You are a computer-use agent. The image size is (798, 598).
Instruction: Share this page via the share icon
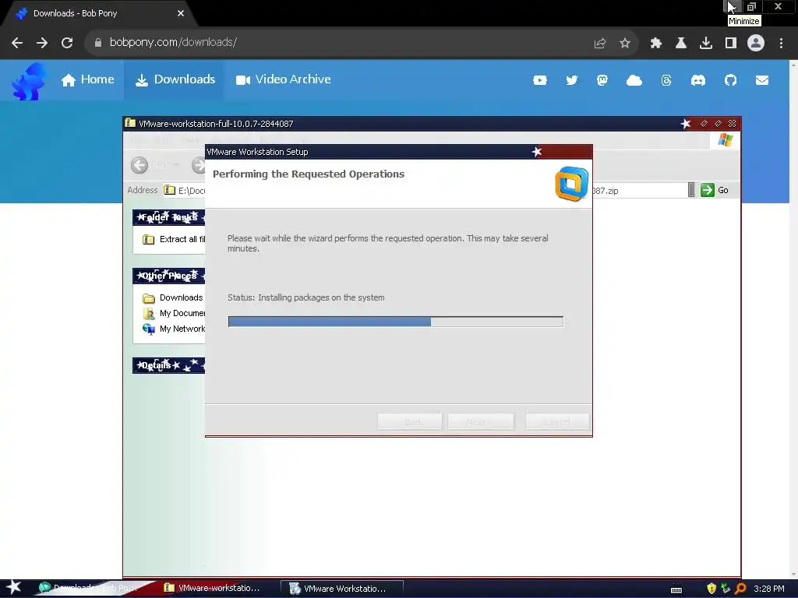[600, 44]
